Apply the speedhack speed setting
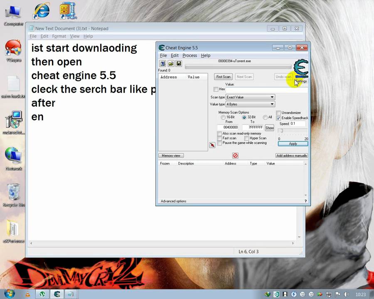The width and height of the screenshot is (374, 299). click(x=293, y=144)
